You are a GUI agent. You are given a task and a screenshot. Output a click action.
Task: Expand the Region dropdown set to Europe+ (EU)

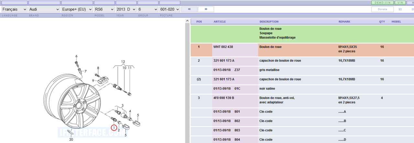[77, 9]
